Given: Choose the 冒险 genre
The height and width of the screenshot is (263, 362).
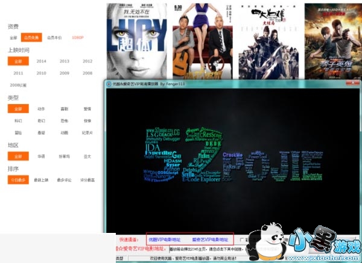Looking at the screenshot, I should 18,132.
